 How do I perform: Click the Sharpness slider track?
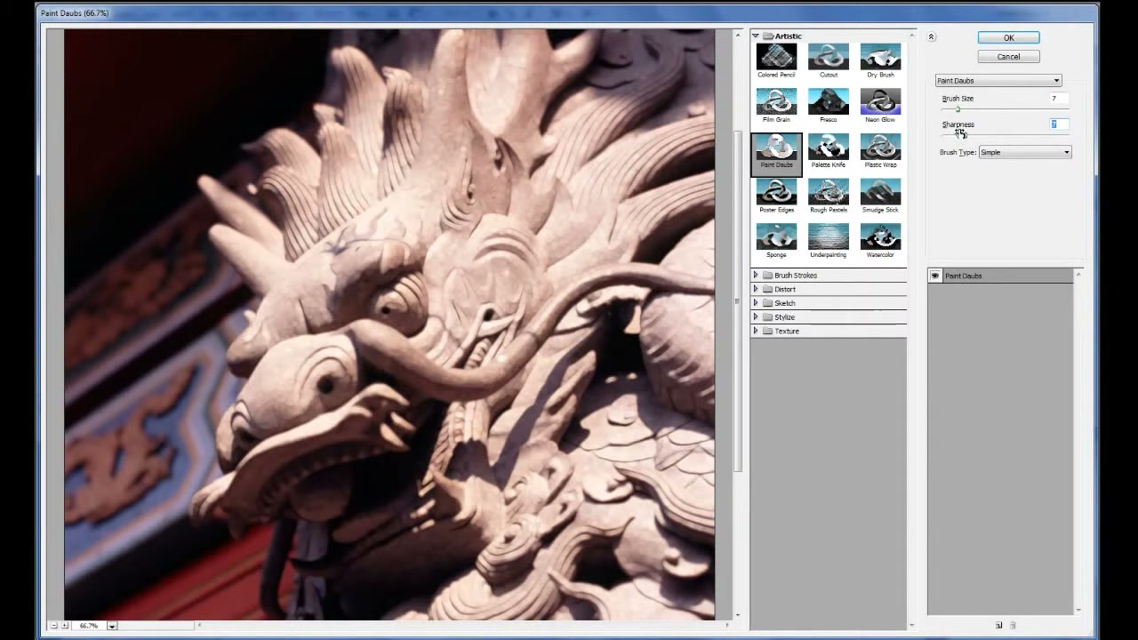[1005, 134]
